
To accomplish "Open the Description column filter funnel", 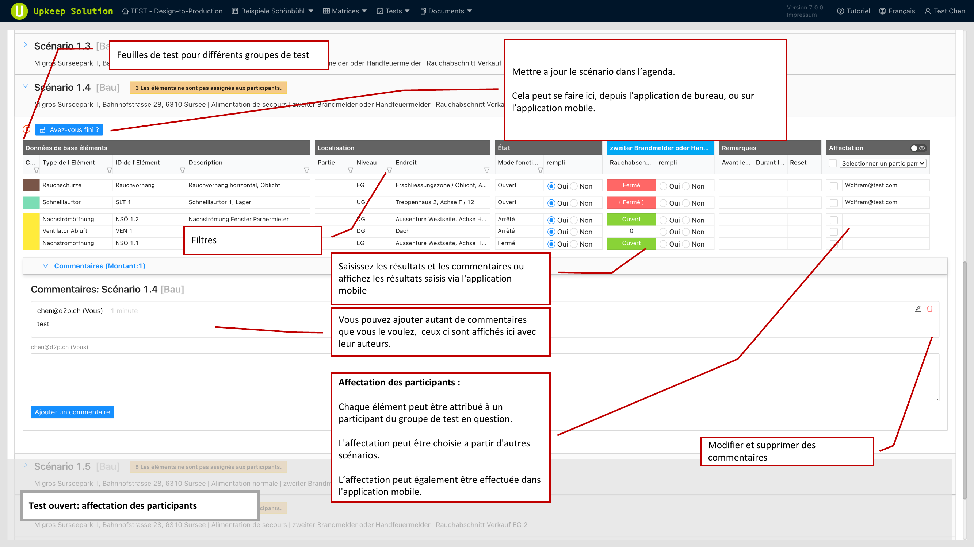I will pyautogui.click(x=306, y=170).
